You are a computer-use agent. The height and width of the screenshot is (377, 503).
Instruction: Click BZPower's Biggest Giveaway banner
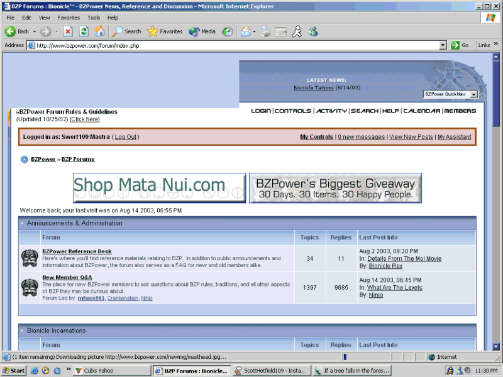[335, 188]
